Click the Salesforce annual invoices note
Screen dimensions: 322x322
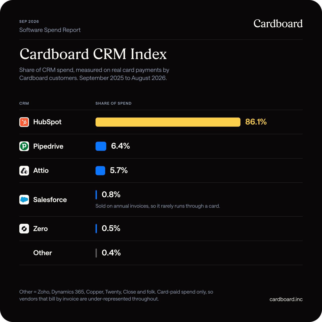158,206
